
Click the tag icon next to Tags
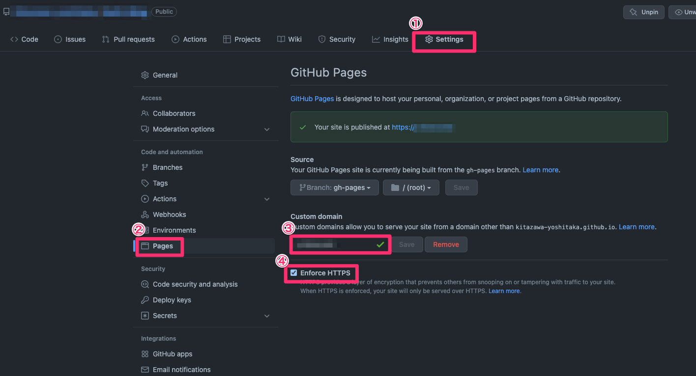click(x=145, y=183)
